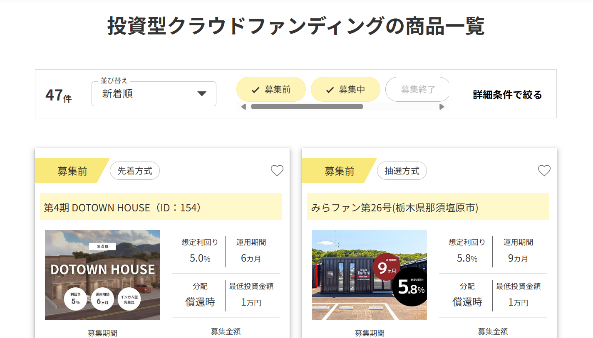Click 募集前 status ribbon on みらファン card

[339, 171]
